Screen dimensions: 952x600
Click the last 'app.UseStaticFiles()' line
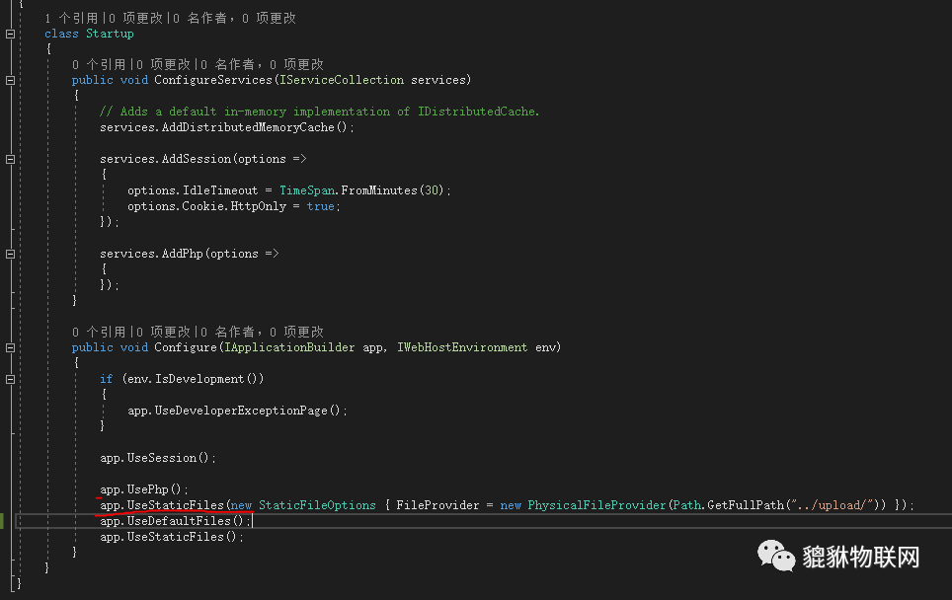[x=172, y=537]
